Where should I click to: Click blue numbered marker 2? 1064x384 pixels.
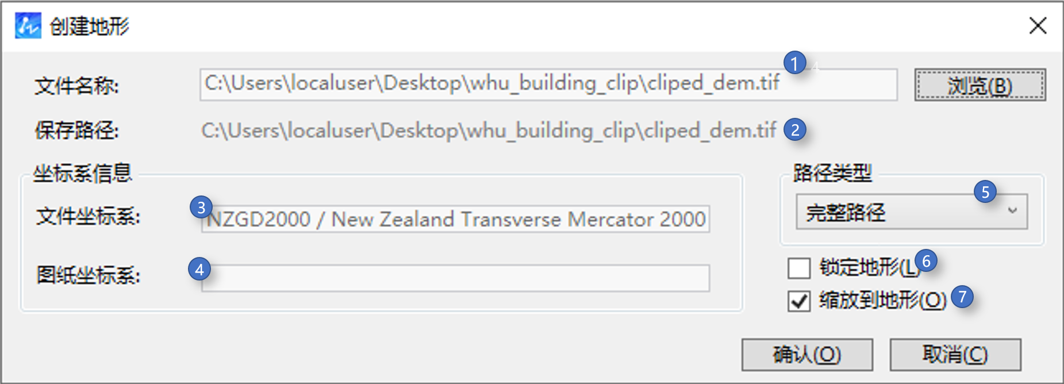point(795,130)
